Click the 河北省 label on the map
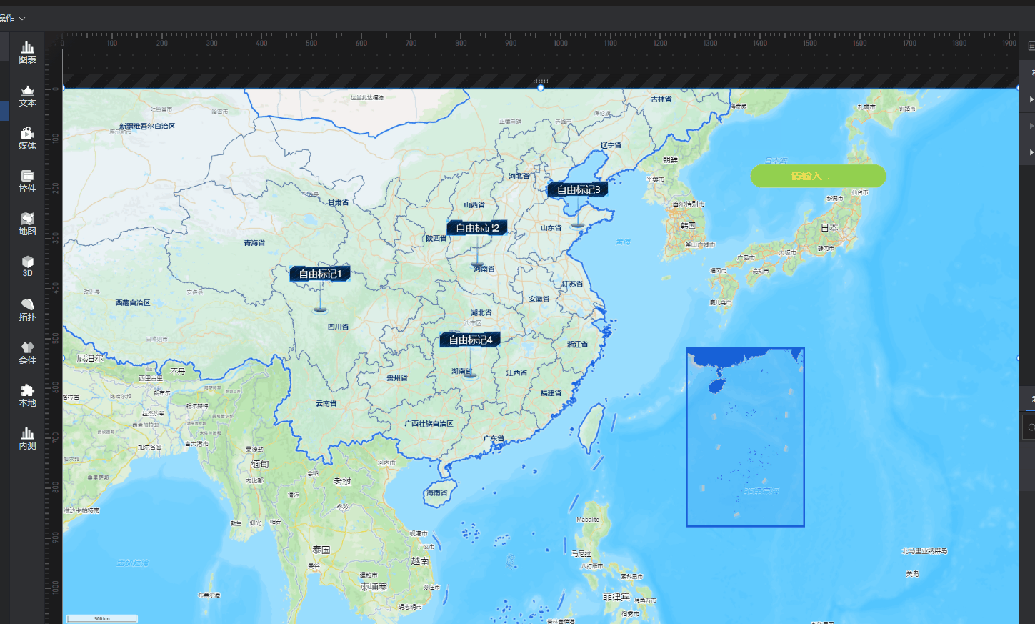The height and width of the screenshot is (624, 1035). [519, 176]
